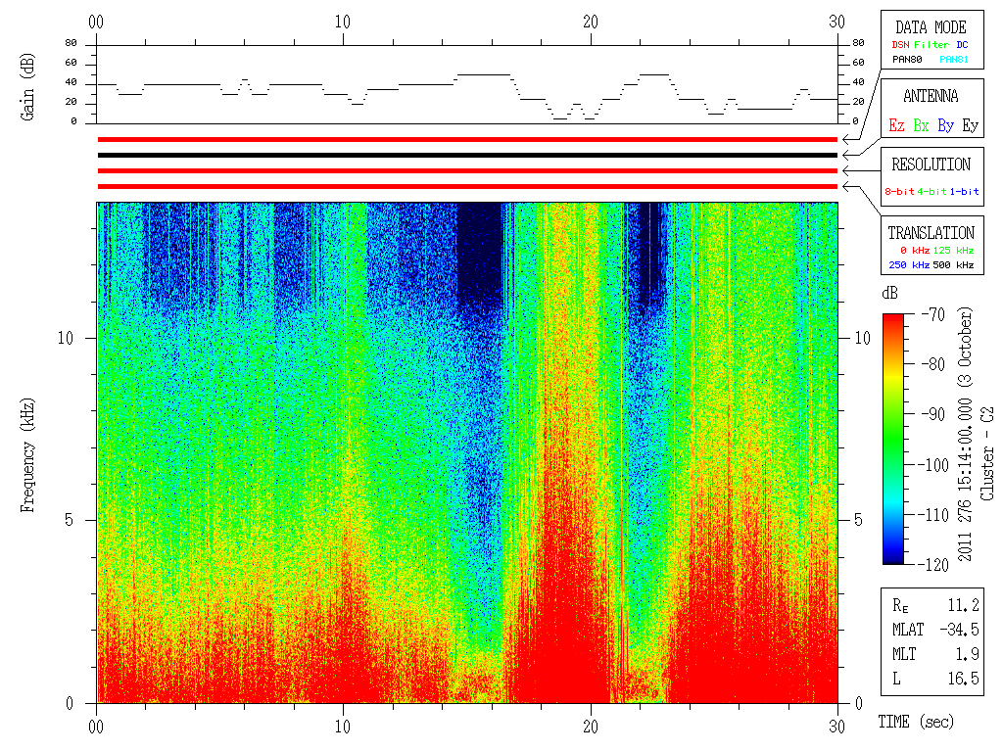Screen dimensions: 1003x752
Task: Click the -120 colorbar tick label
Action: pos(934,565)
